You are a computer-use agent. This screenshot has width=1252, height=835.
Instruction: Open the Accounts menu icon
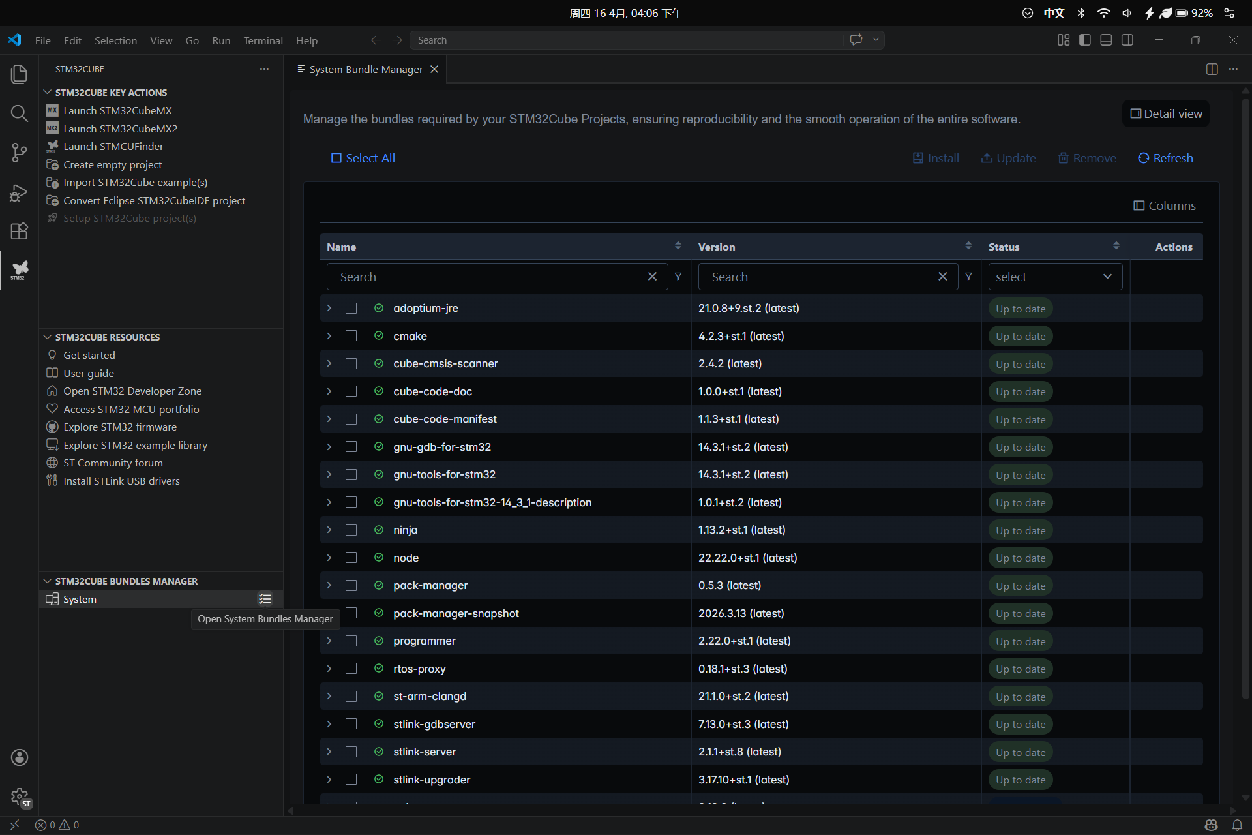(19, 757)
